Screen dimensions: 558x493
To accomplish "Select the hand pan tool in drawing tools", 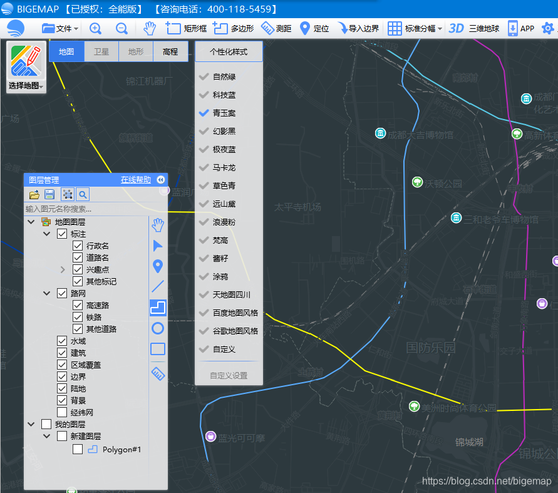I will pyautogui.click(x=158, y=225).
